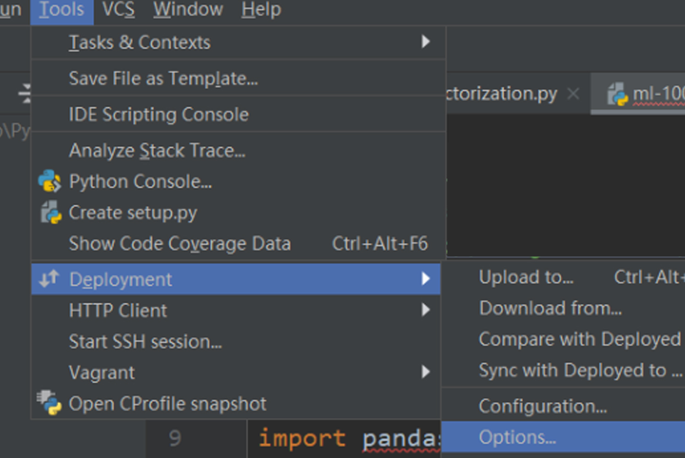This screenshot has height=458, width=685.
Task: Click the import keyword on line 9
Action: [302, 438]
